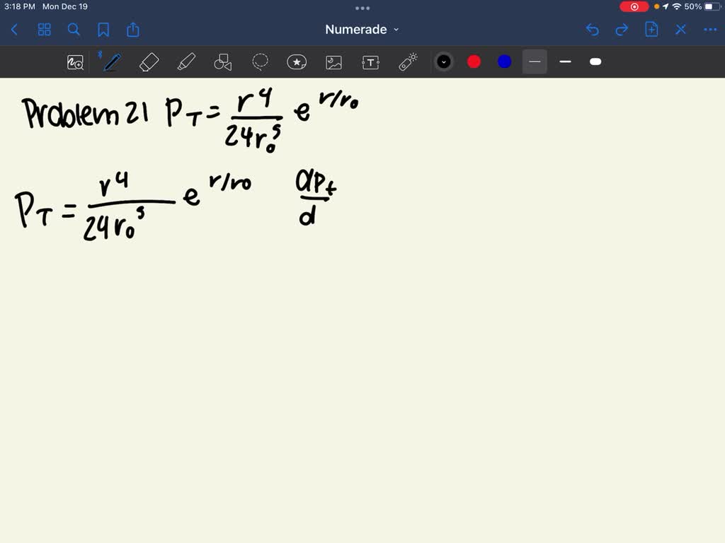Choose the thick stroke width
Viewport: 725px width, 543px height.
pyautogui.click(x=595, y=62)
